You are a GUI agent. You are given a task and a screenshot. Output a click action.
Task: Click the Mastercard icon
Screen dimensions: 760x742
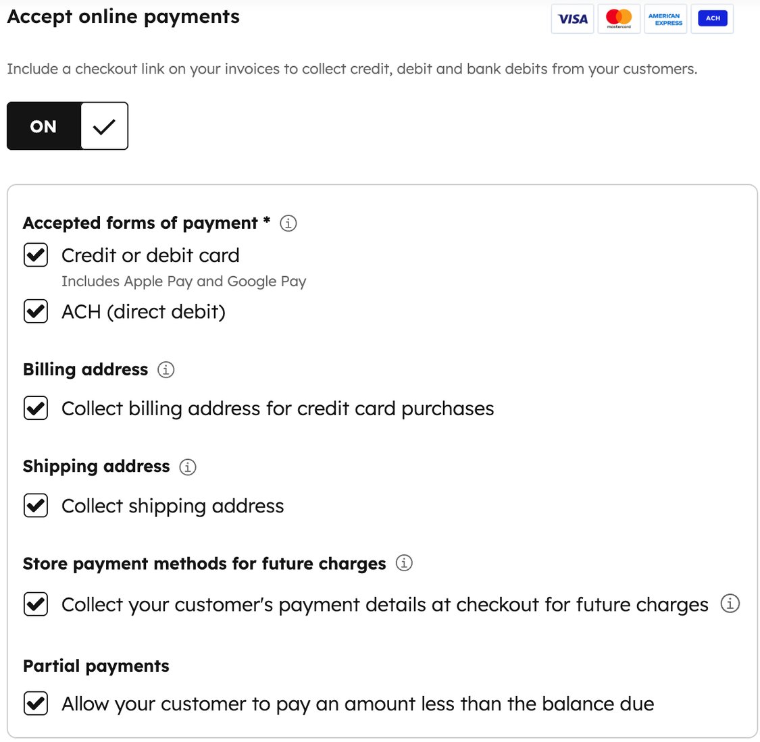pos(618,19)
